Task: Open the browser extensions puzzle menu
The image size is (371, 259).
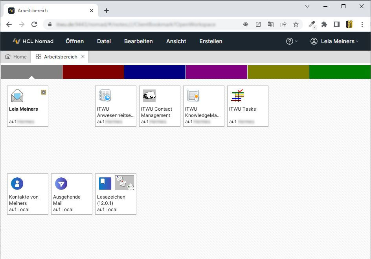Action: pos(324,24)
